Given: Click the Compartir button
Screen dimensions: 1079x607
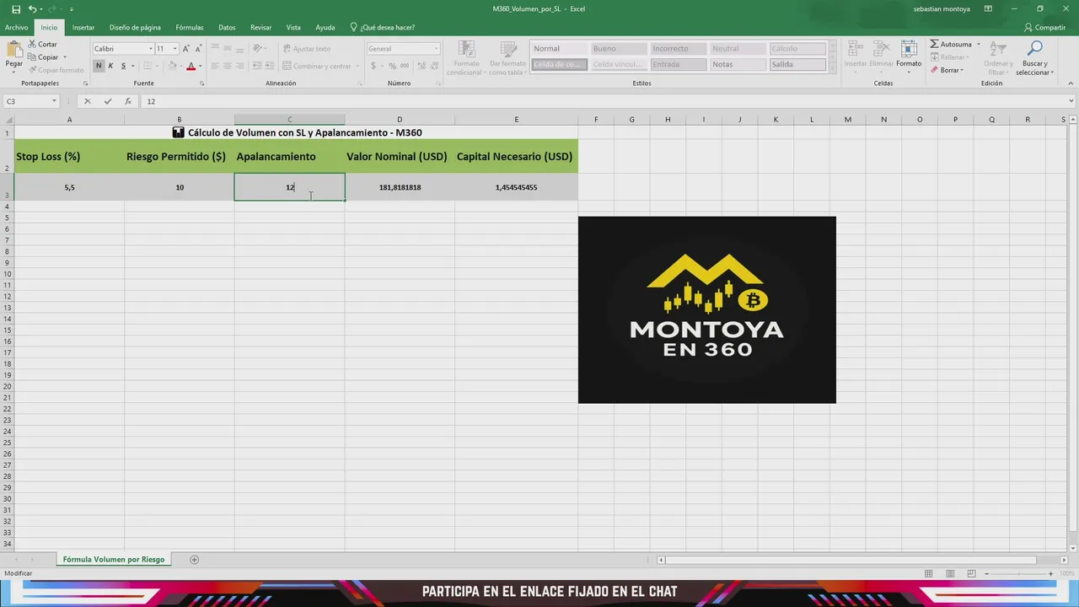Looking at the screenshot, I should click(1045, 27).
